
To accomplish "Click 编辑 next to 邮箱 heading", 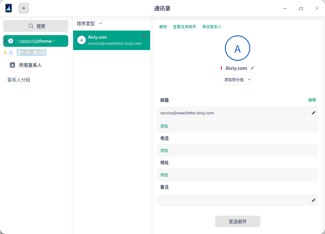I will (312, 100).
